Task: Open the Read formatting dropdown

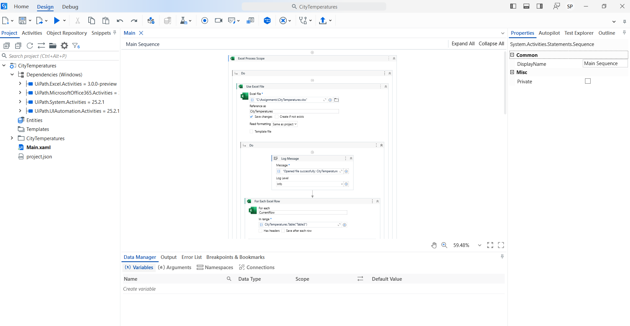Action: [x=285, y=124]
